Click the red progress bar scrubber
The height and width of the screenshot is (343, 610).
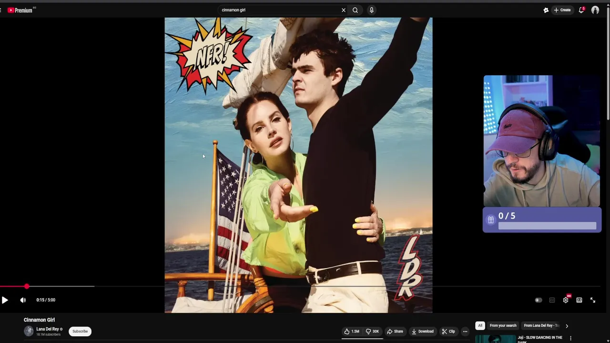pyautogui.click(x=27, y=286)
